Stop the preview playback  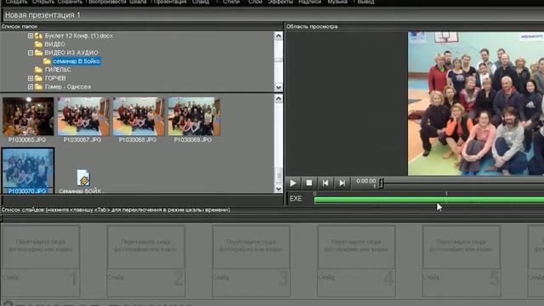point(309,183)
